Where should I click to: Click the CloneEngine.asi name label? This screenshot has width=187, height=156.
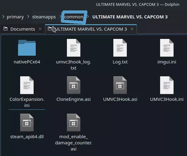click(74, 99)
